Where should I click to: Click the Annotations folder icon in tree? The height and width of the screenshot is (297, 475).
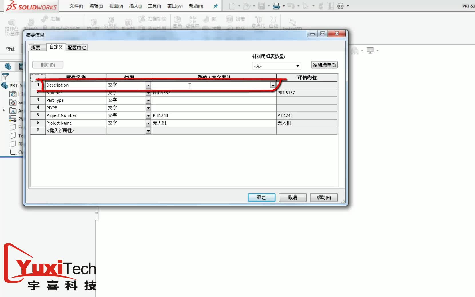tap(13, 111)
